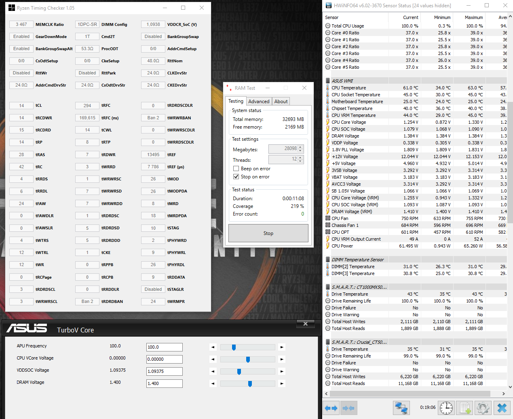Click the CPU VCore Voltage 0.00000 input field
The width and height of the screenshot is (513, 419).
tap(165, 359)
